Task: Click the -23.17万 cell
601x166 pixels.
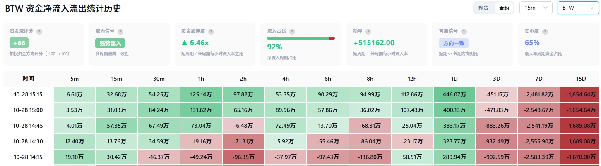Action: click(x=412, y=141)
